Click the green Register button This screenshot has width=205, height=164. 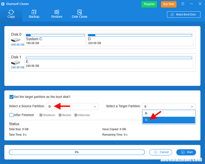pyautogui.click(x=149, y=4)
